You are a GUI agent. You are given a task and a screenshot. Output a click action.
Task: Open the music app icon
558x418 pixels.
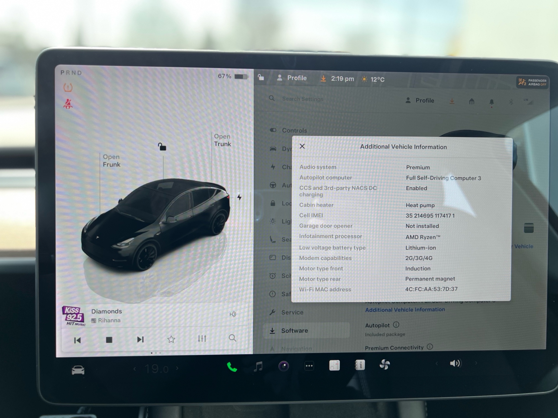pyautogui.click(x=258, y=366)
